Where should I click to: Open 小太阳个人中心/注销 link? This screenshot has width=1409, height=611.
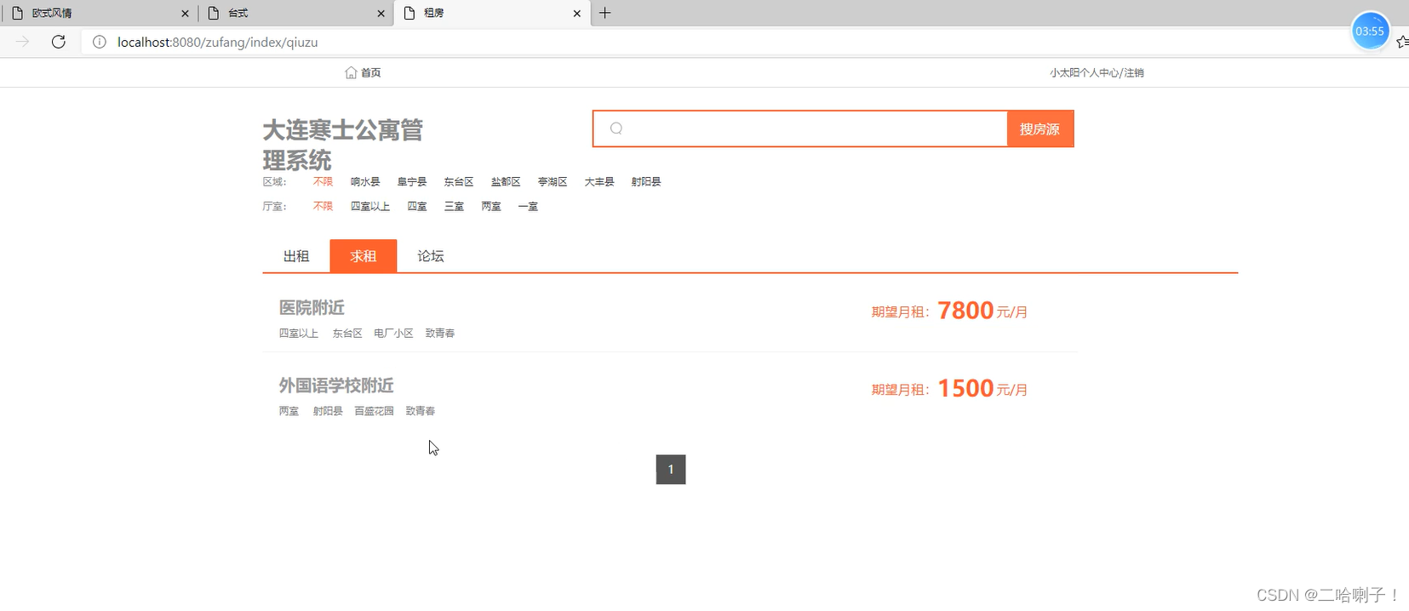[1097, 72]
